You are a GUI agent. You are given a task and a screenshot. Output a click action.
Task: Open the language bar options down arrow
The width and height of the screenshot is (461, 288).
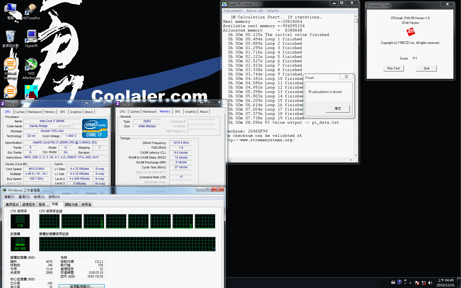405,284
